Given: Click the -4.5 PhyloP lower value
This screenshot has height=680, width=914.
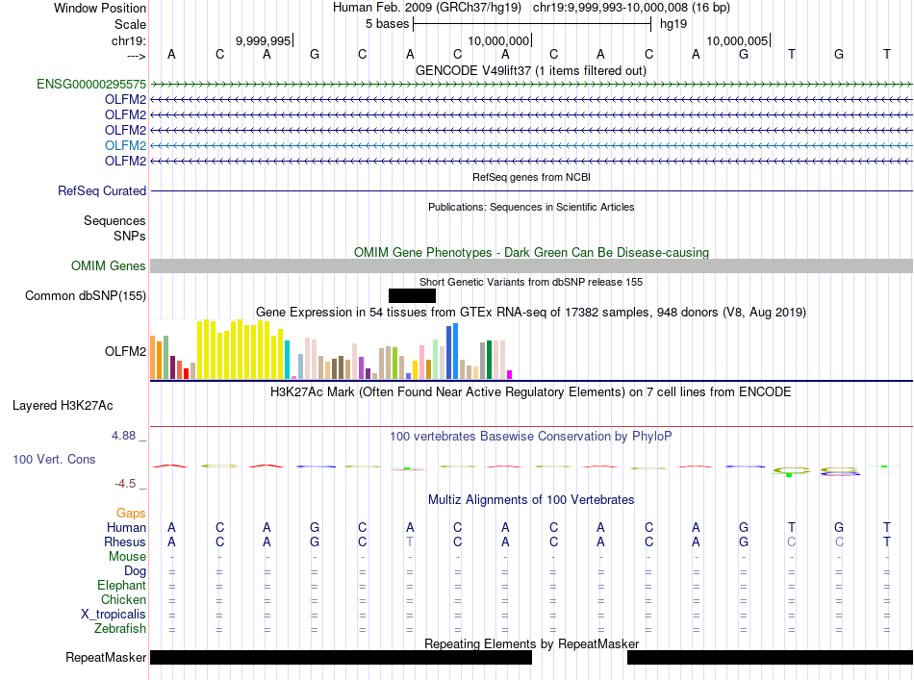Looking at the screenshot, I should [125, 484].
